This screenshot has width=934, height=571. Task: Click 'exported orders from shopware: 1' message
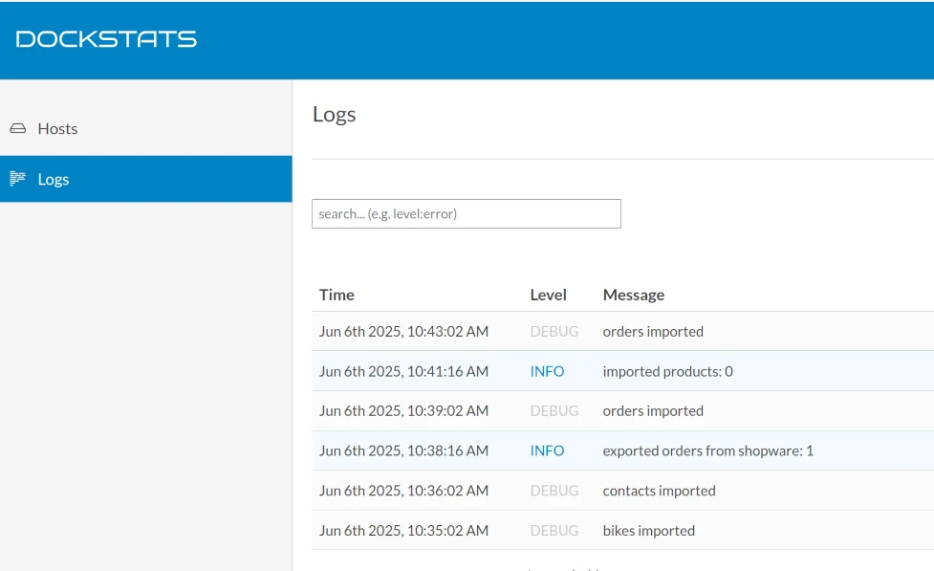707,450
